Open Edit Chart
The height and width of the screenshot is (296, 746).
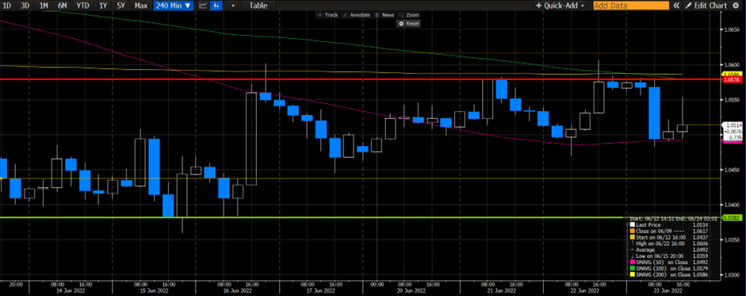706,6
